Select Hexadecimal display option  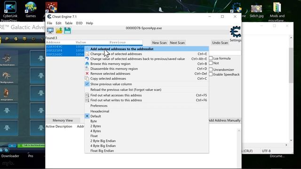point(147,111)
